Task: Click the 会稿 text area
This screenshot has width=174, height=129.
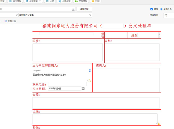Action: [x=96, y=103]
